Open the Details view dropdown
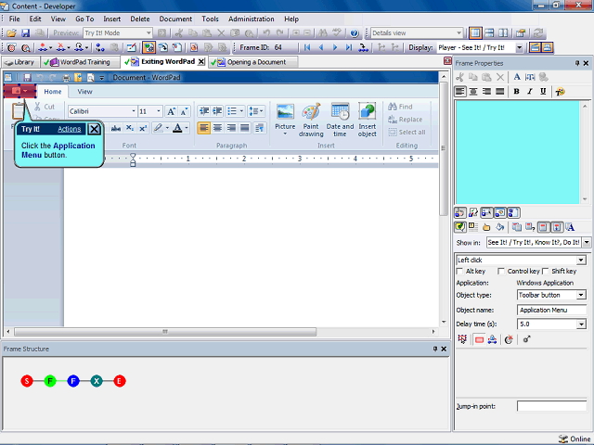This screenshot has height=445, width=594. (458, 33)
